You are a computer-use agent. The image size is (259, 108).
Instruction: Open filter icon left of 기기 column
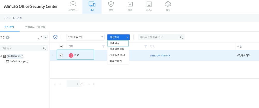(x=146, y=47)
